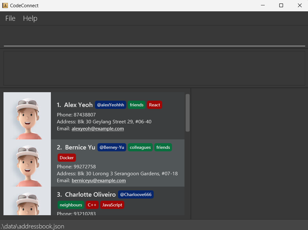Select Alex Yeoh's avatar picture
This screenshot has height=230, width=308.
(x=27, y=116)
